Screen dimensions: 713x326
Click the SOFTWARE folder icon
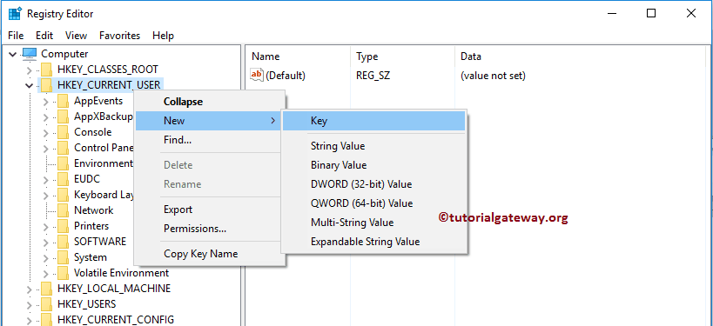coord(63,242)
